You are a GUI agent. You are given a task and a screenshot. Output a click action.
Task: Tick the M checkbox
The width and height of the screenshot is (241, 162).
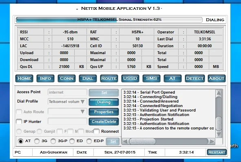click(71, 131)
